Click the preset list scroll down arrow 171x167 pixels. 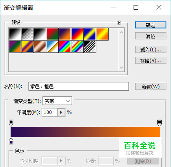(121, 67)
